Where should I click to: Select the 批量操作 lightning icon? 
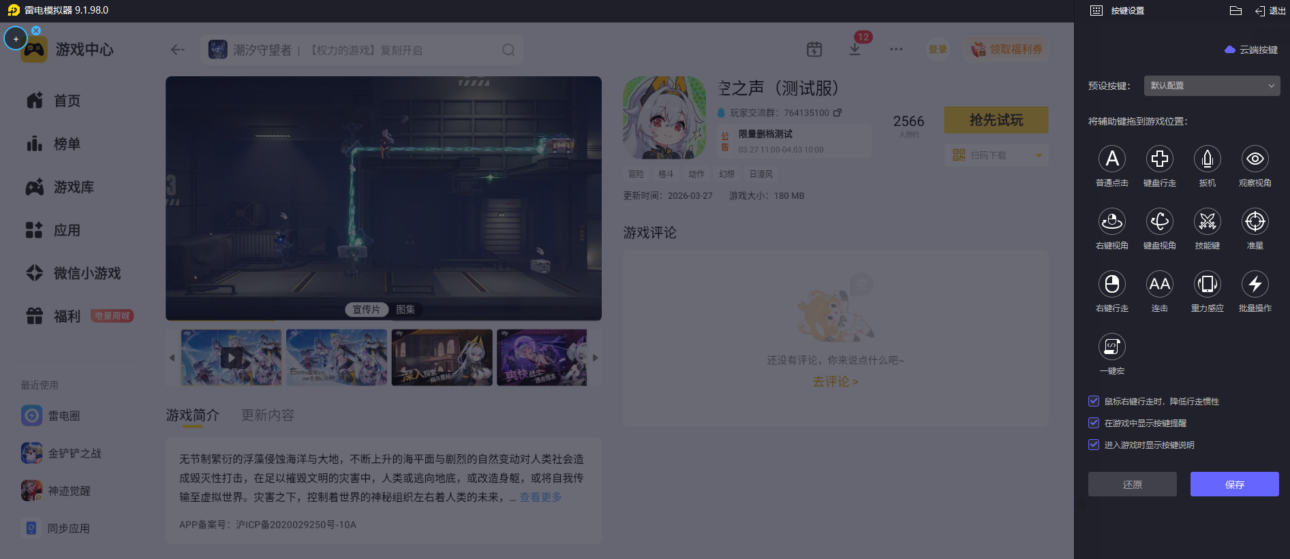(x=1255, y=284)
